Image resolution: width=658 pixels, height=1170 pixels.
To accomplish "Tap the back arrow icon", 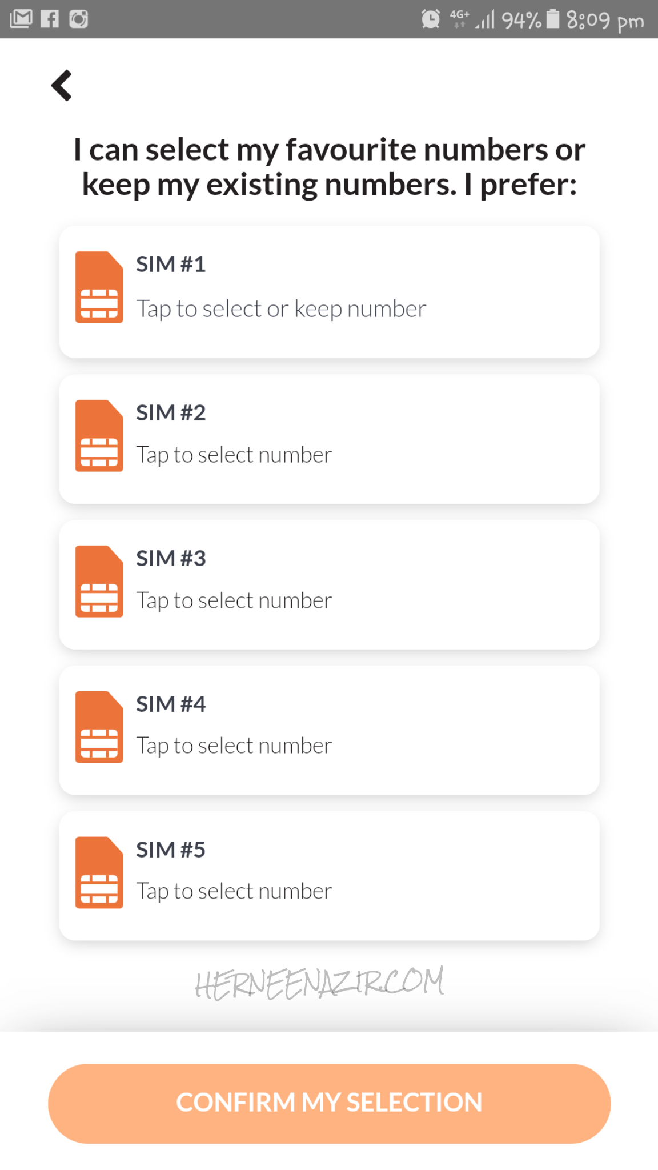I will (x=62, y=86).
